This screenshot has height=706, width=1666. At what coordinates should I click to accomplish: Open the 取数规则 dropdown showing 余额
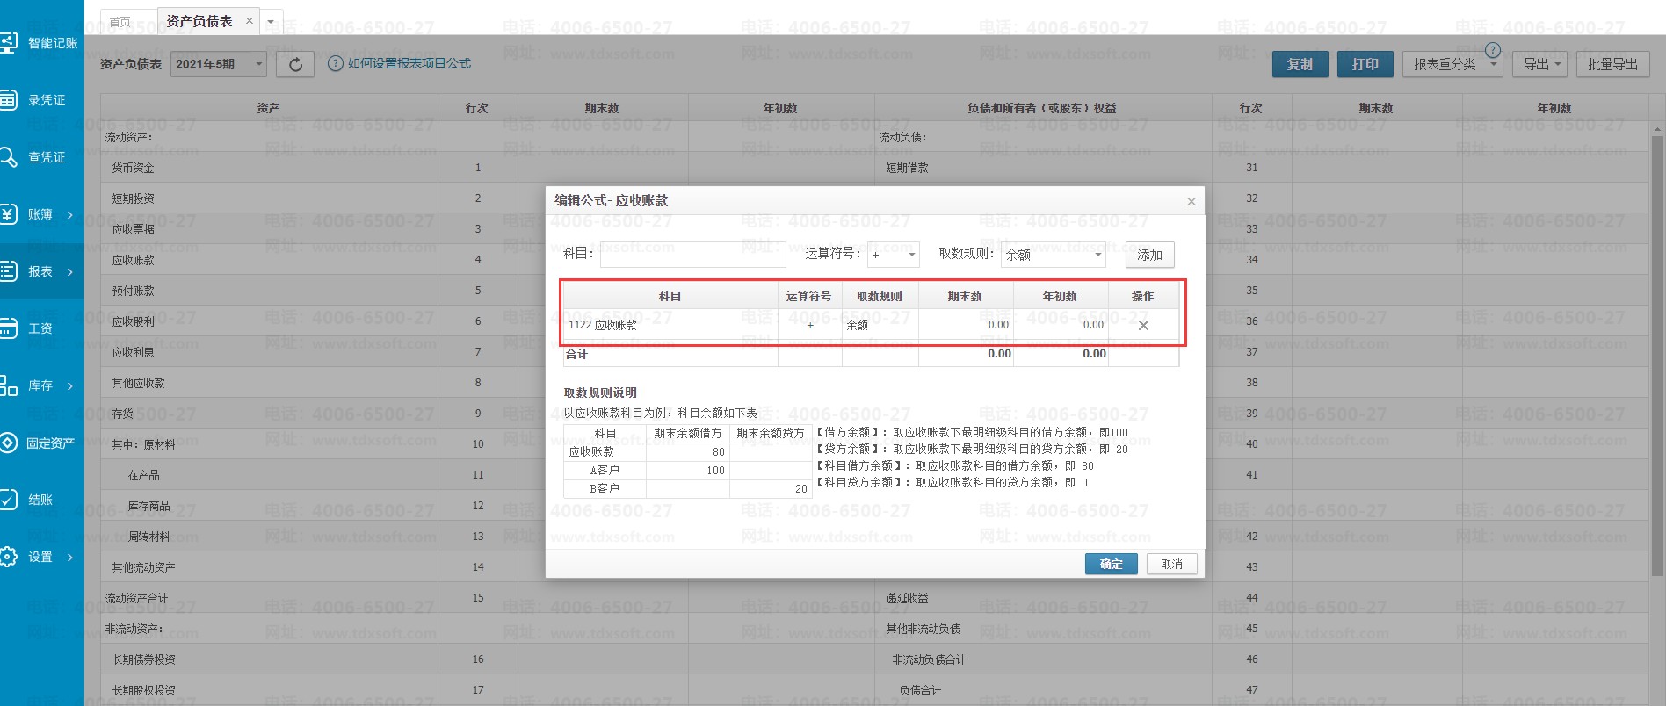coord(1053,255)
